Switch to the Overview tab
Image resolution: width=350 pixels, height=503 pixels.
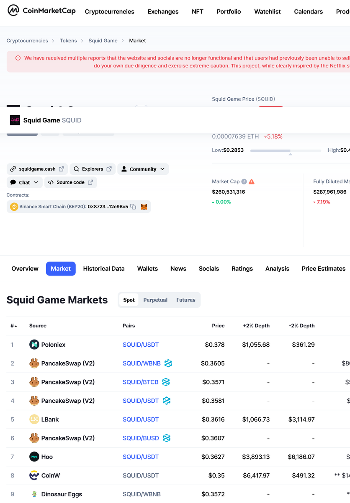(x=25, y=269)
